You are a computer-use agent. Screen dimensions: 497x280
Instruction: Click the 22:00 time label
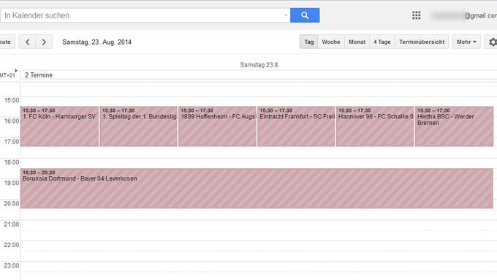pos(12,245)
